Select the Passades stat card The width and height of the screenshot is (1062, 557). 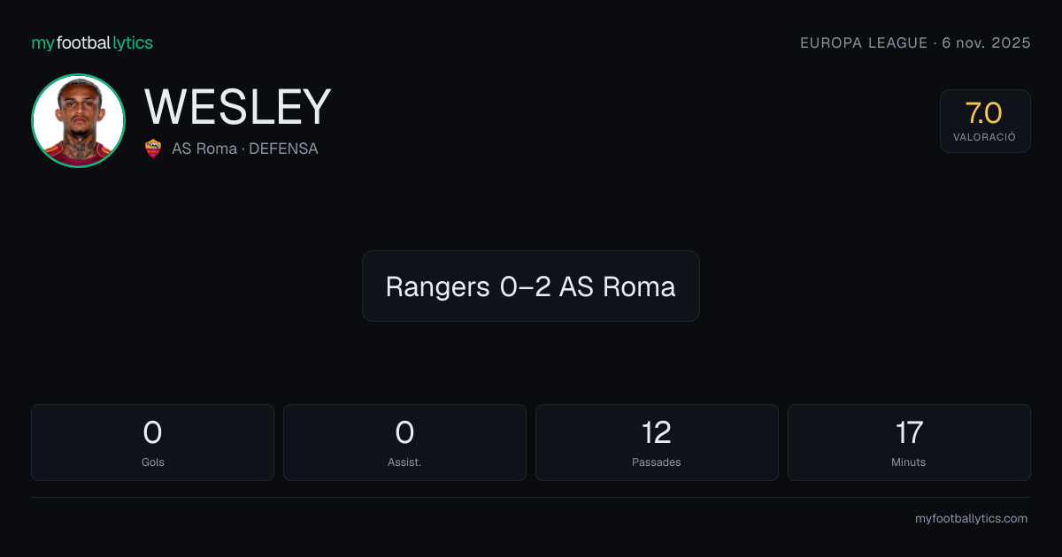coord(657,442)
